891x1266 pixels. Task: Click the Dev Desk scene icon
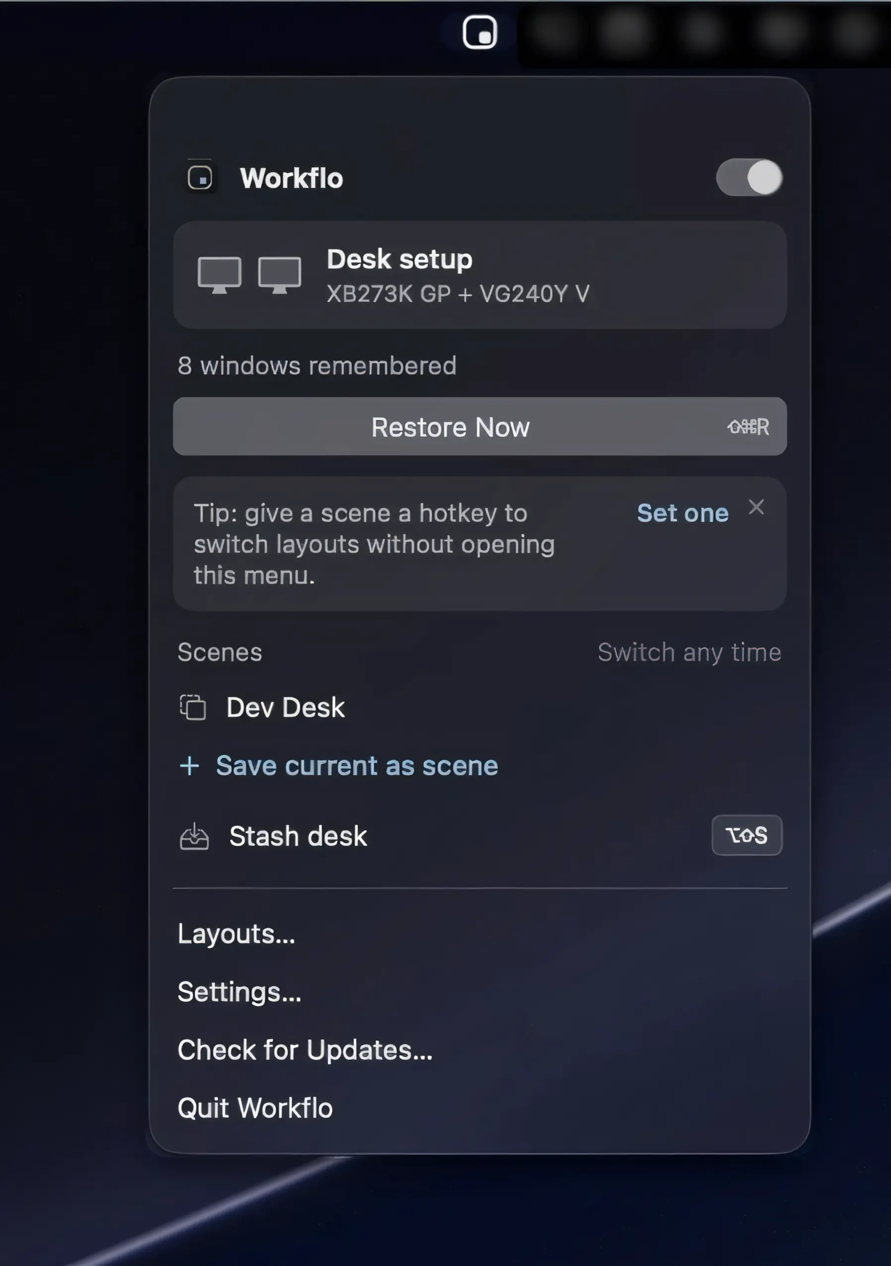pyautogui.click(x=193, y=707)
